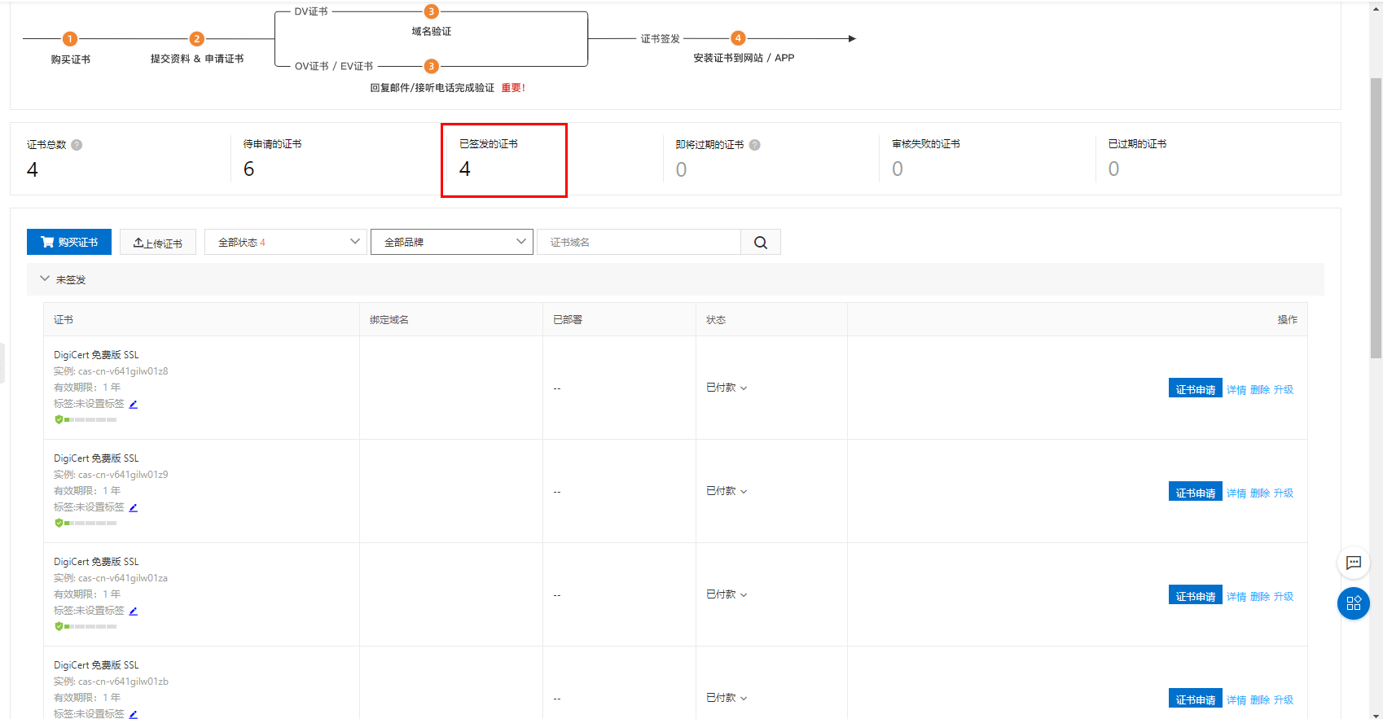Click 删除 for instance cas-cn-v641gilw01z8
The height and width of the screenshot is (719, 1383).
point(1260,390)
